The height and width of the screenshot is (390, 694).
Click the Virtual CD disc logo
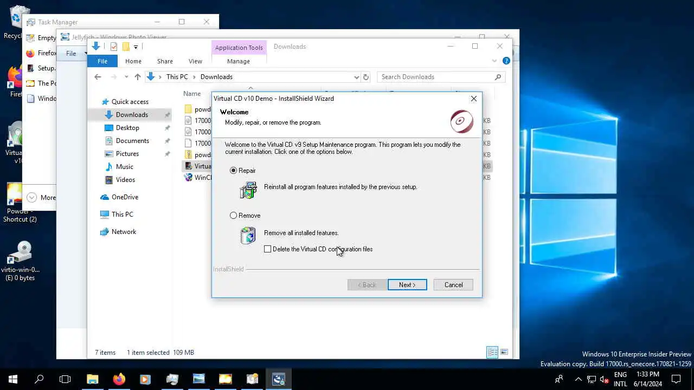point(462,121)
